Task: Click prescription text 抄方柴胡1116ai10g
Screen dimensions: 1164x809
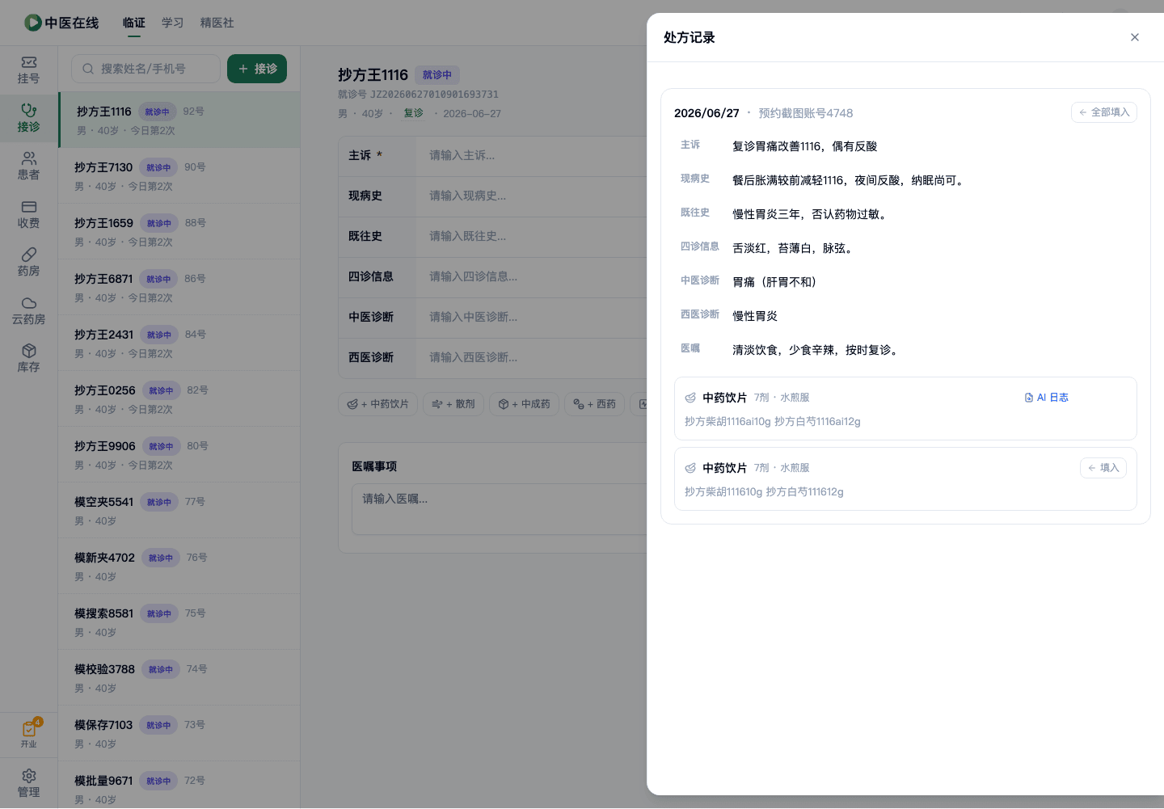Action: coord(727,422)
